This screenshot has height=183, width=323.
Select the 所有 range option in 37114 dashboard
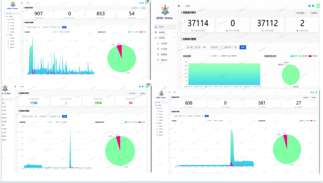click(204, 47)
